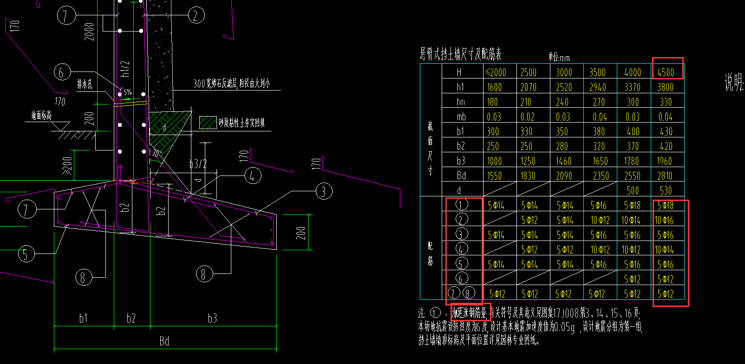Image resolution: width=745 pixels, height=364 pixels.
Task: Click the b1 value 430 cell
Action: pyautogui.click(x=666, y=132)
